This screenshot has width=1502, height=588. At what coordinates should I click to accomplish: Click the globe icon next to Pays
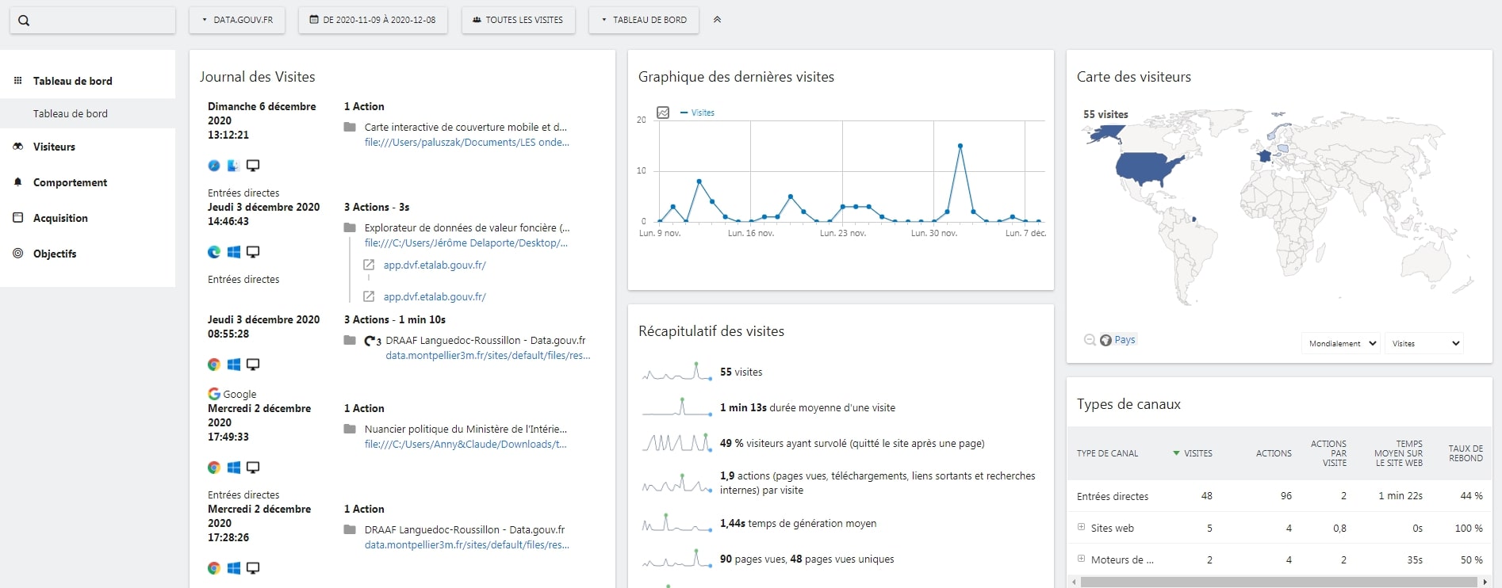pyautogui.click(x=1105, y=340)
